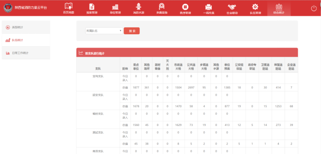The image size is (321, 154).
Task: Click the 队伍统计 trend chart icon
Action: click(x=8, y=40)
